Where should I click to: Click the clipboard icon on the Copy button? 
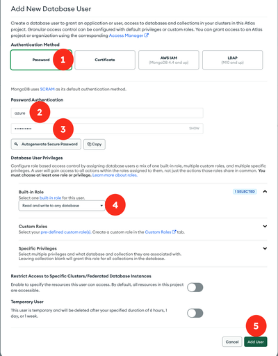(89, 144)
